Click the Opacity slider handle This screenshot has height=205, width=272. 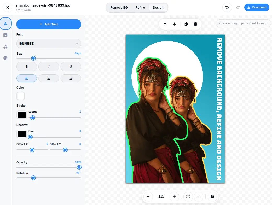[x=79, y=167]
